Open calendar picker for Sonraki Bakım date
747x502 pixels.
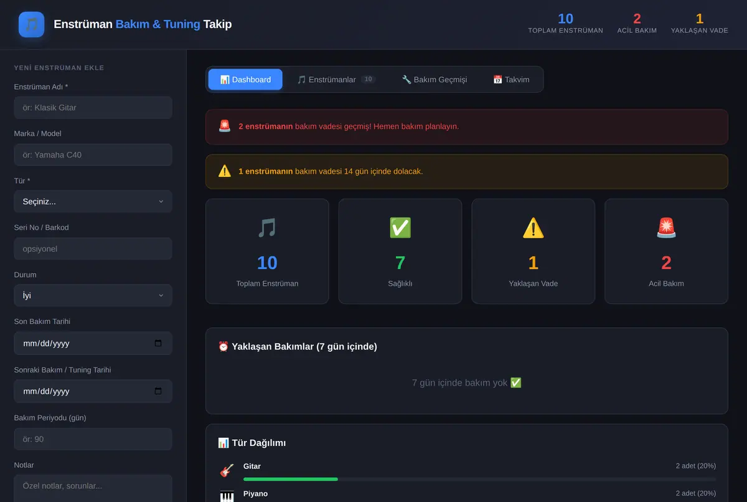[158, 391]
